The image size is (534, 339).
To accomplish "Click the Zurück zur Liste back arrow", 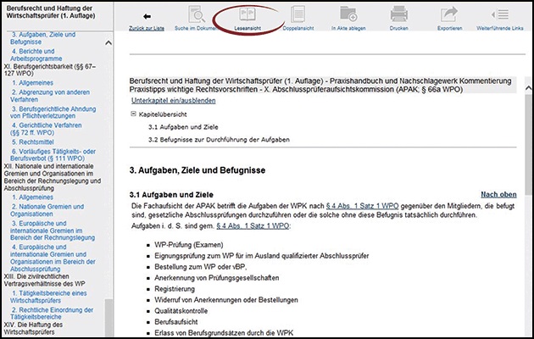I will (x=147, y=15).
